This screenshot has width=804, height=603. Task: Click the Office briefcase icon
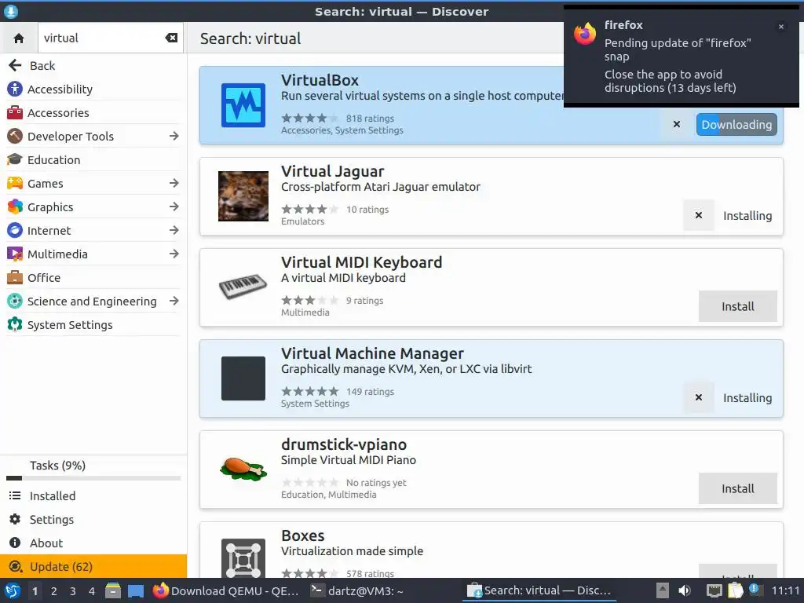tap(15, 277)
